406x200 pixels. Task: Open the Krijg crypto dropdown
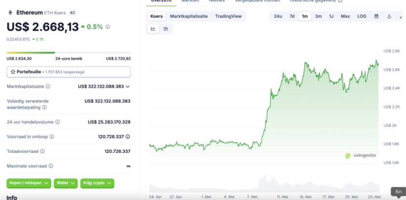[x=97, y=183]
